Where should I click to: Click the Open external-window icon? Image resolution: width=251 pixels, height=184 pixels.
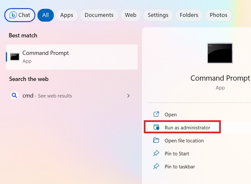[x=156, y=114]
